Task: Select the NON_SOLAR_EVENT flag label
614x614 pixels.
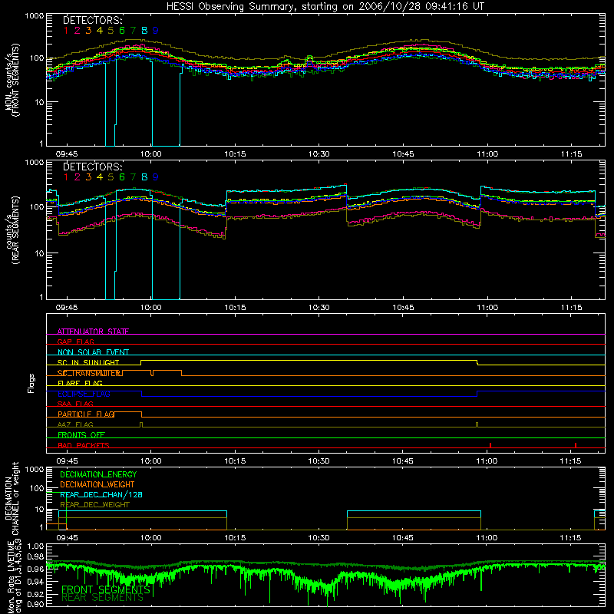Action: tap(93, 352)
